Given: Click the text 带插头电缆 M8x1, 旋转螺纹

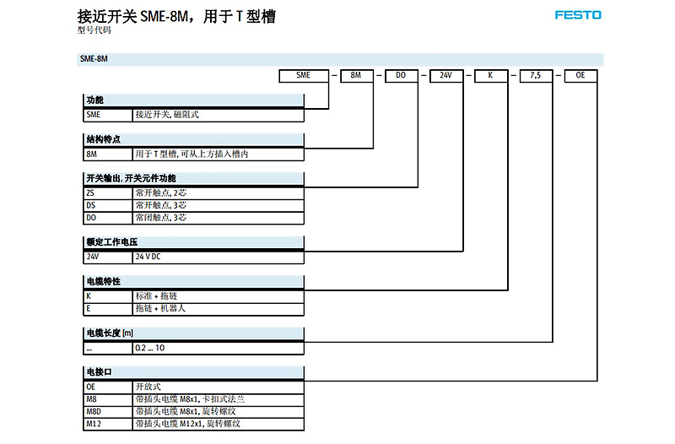Looking at the screenshot, I should point(186,412).
